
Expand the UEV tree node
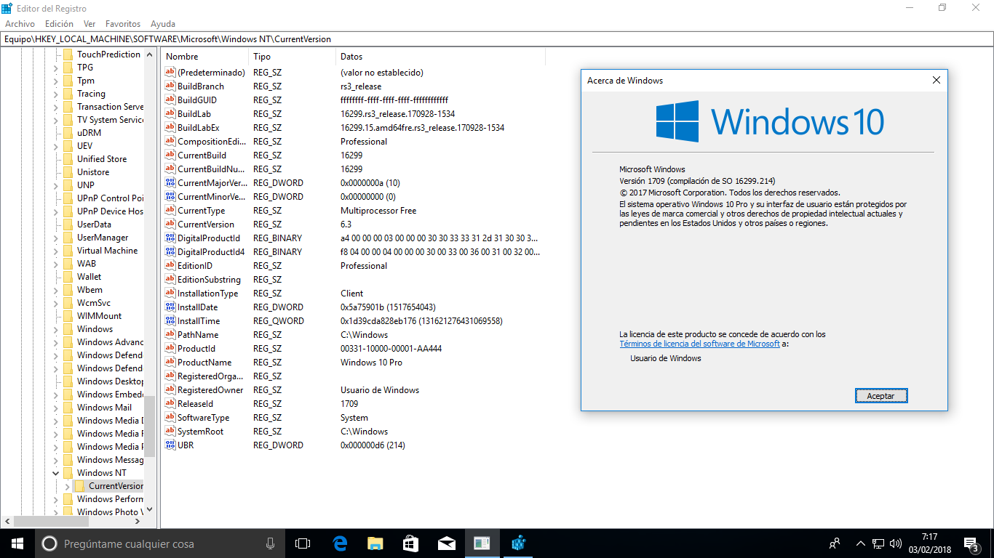tap(56, 146)
